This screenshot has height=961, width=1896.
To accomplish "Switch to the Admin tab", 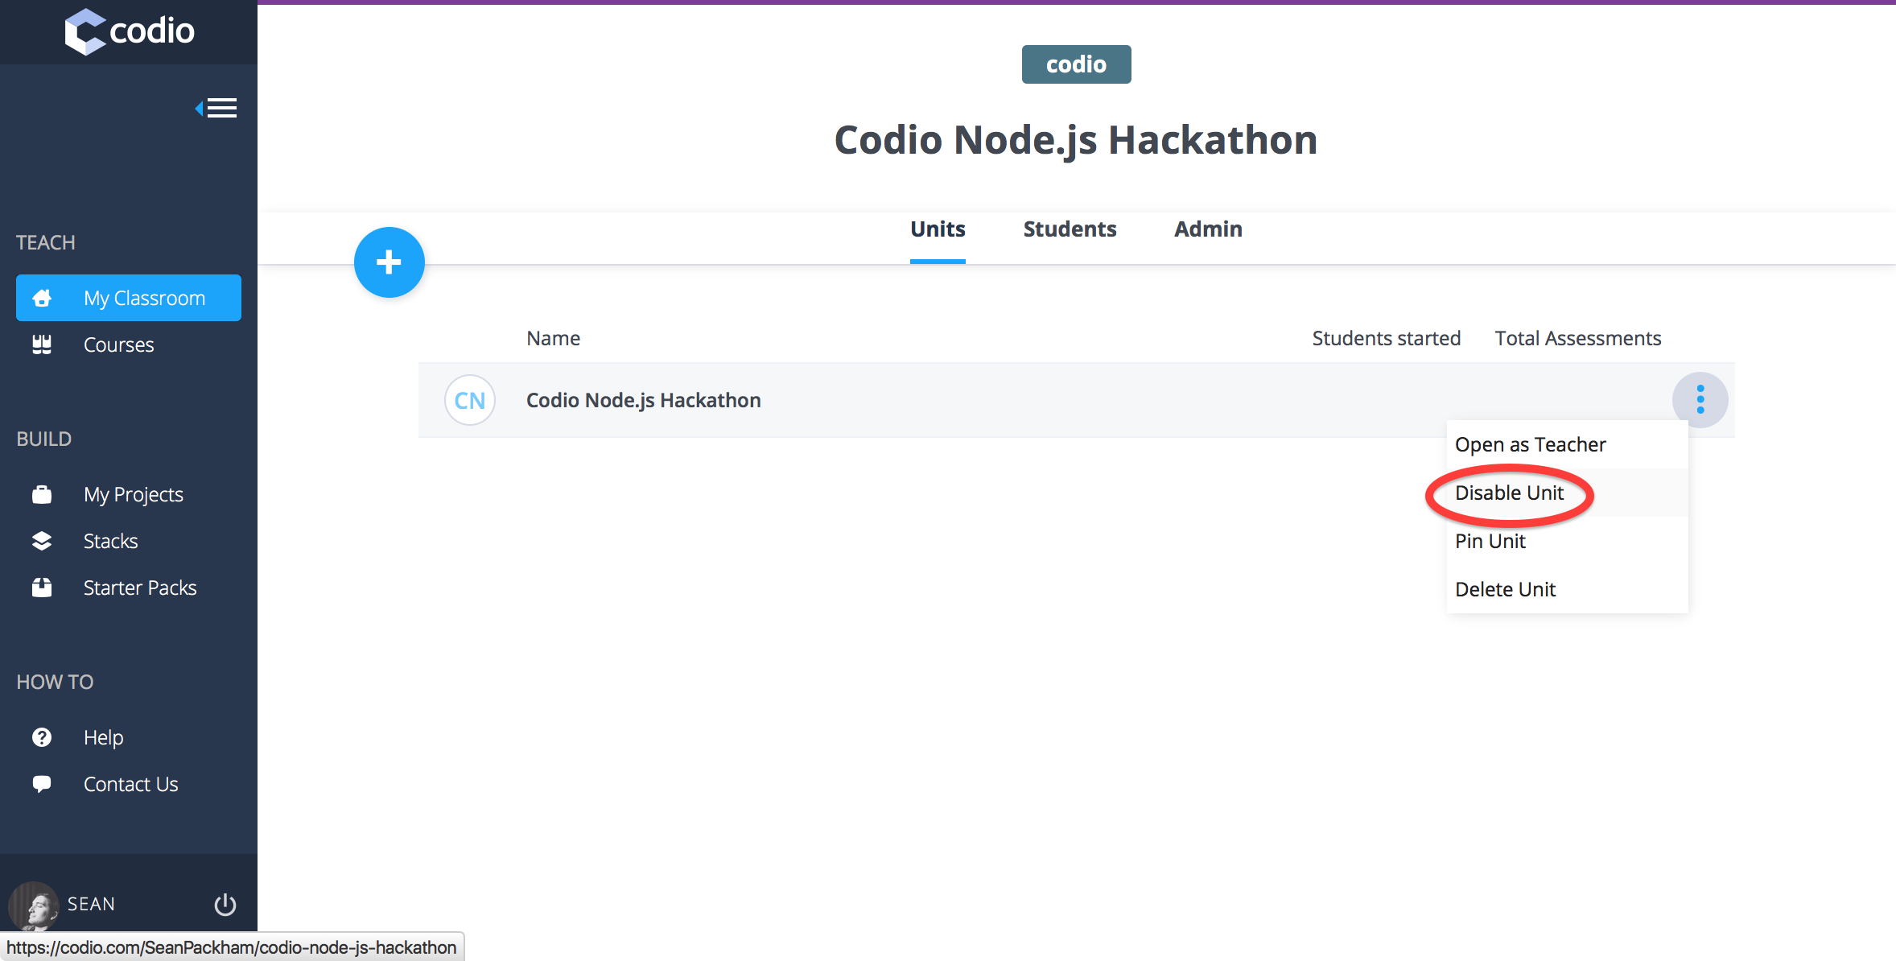I will tap(1208, 229).
